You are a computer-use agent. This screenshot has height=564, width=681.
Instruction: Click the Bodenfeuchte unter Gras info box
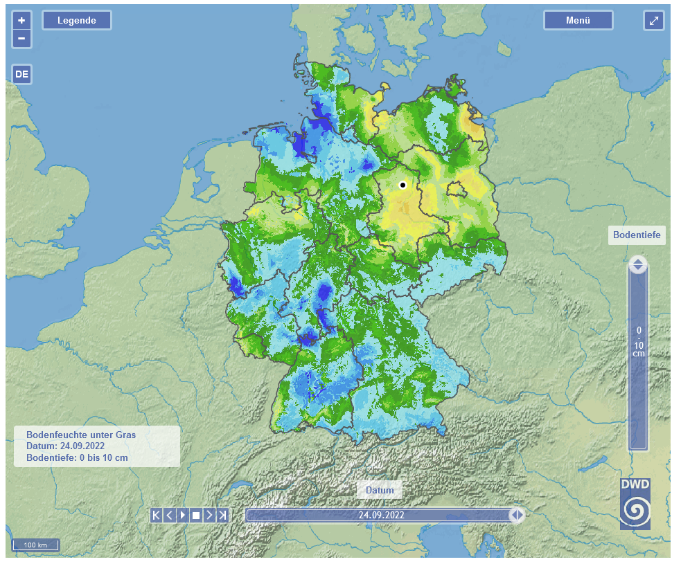pos(97,446)
